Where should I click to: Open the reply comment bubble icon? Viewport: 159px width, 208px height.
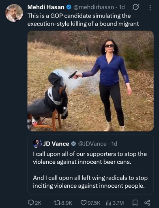point(30,203)
